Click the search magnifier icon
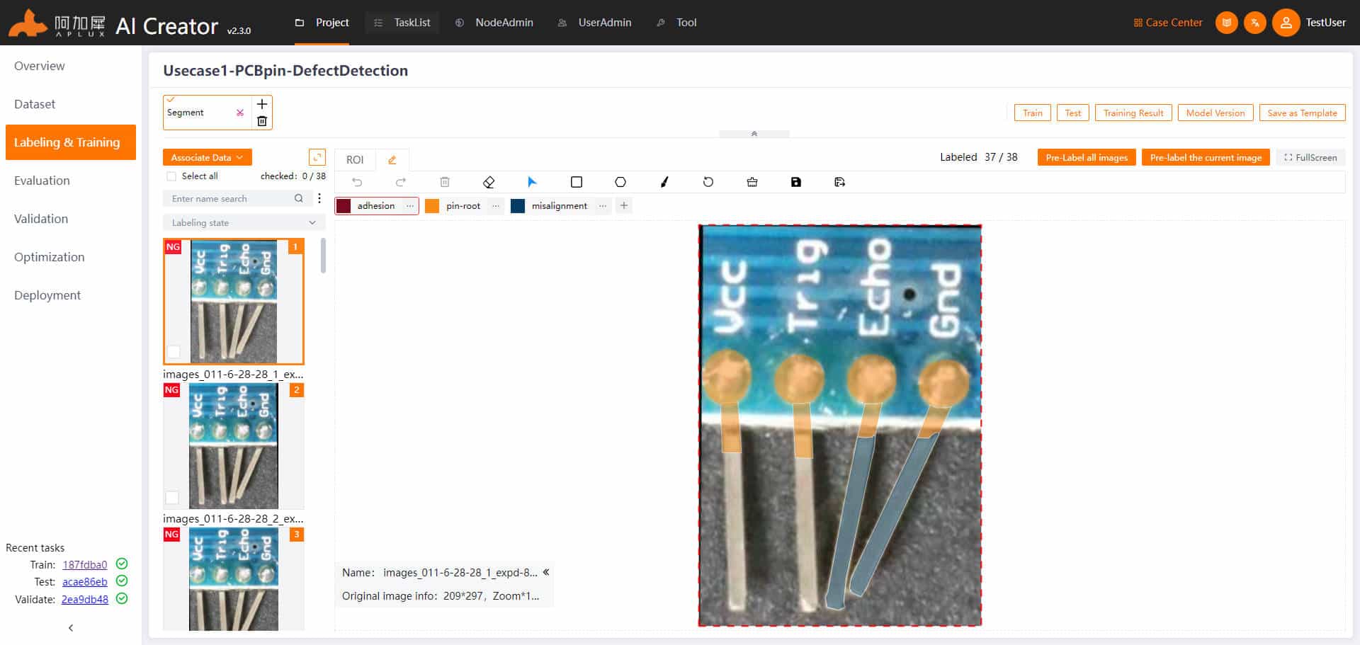The image size is (1360, 645). (x=299, y=199)
